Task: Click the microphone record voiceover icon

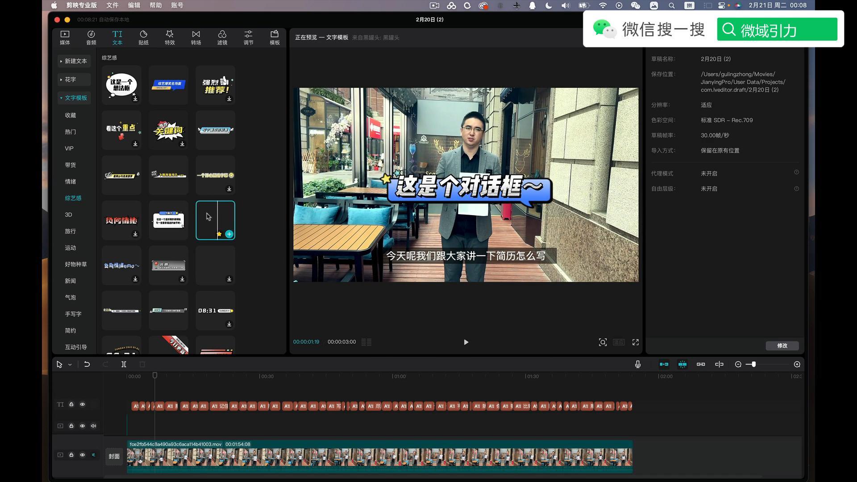Action: (638, 364)
